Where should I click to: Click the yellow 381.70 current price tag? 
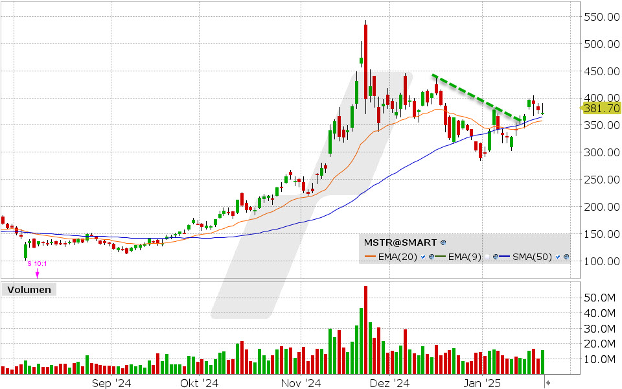pos(601,108)
